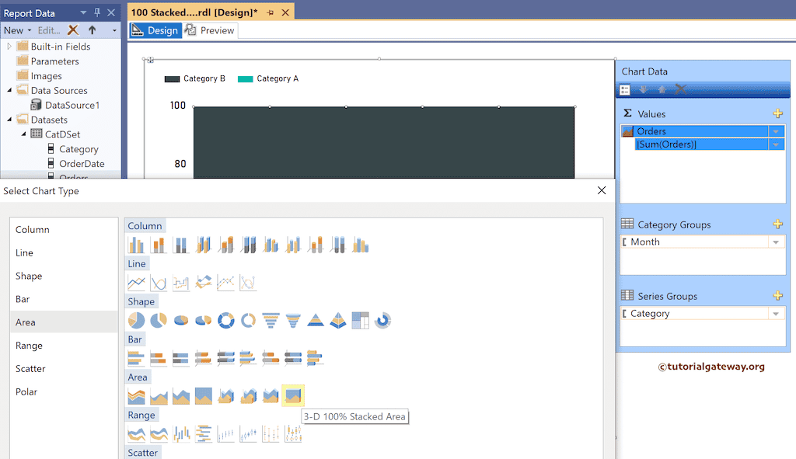Open the Month category group dropdown
The height and width of the screenshot is (459, 796).
coord(776,242)
